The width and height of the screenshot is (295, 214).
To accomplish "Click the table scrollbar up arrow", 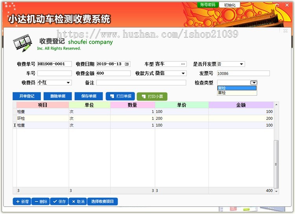I will [277, 105].
